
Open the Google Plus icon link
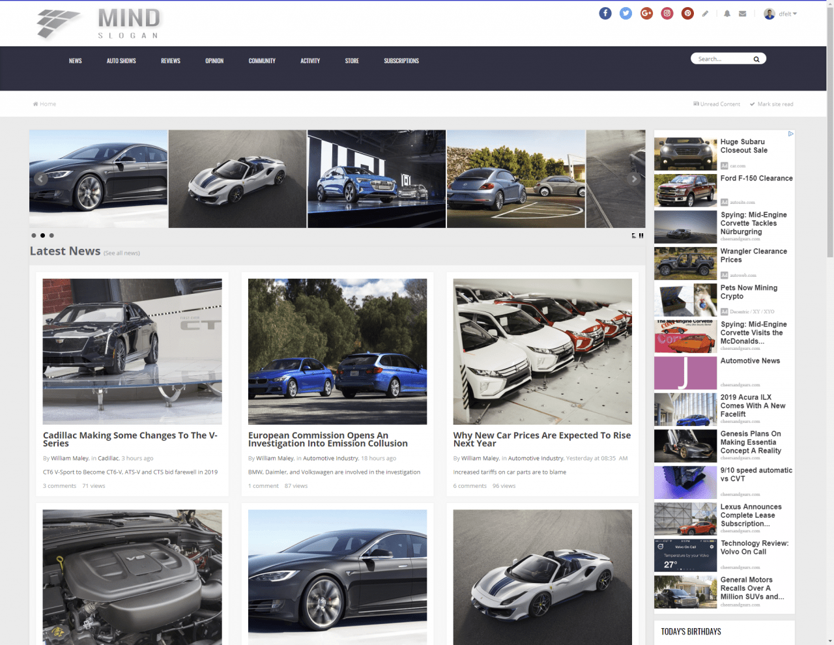(x=646, y=14)
